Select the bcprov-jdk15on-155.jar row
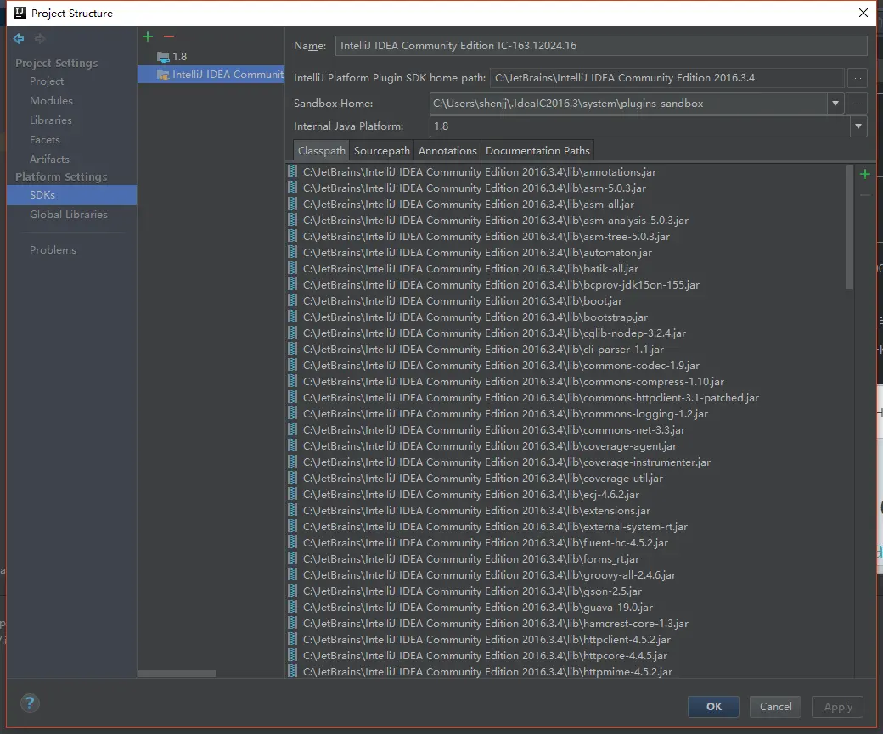883x734 pixels. click(x=566, y=285)
